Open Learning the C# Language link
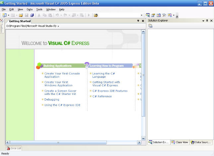The image size is (214, 156). 104,75
